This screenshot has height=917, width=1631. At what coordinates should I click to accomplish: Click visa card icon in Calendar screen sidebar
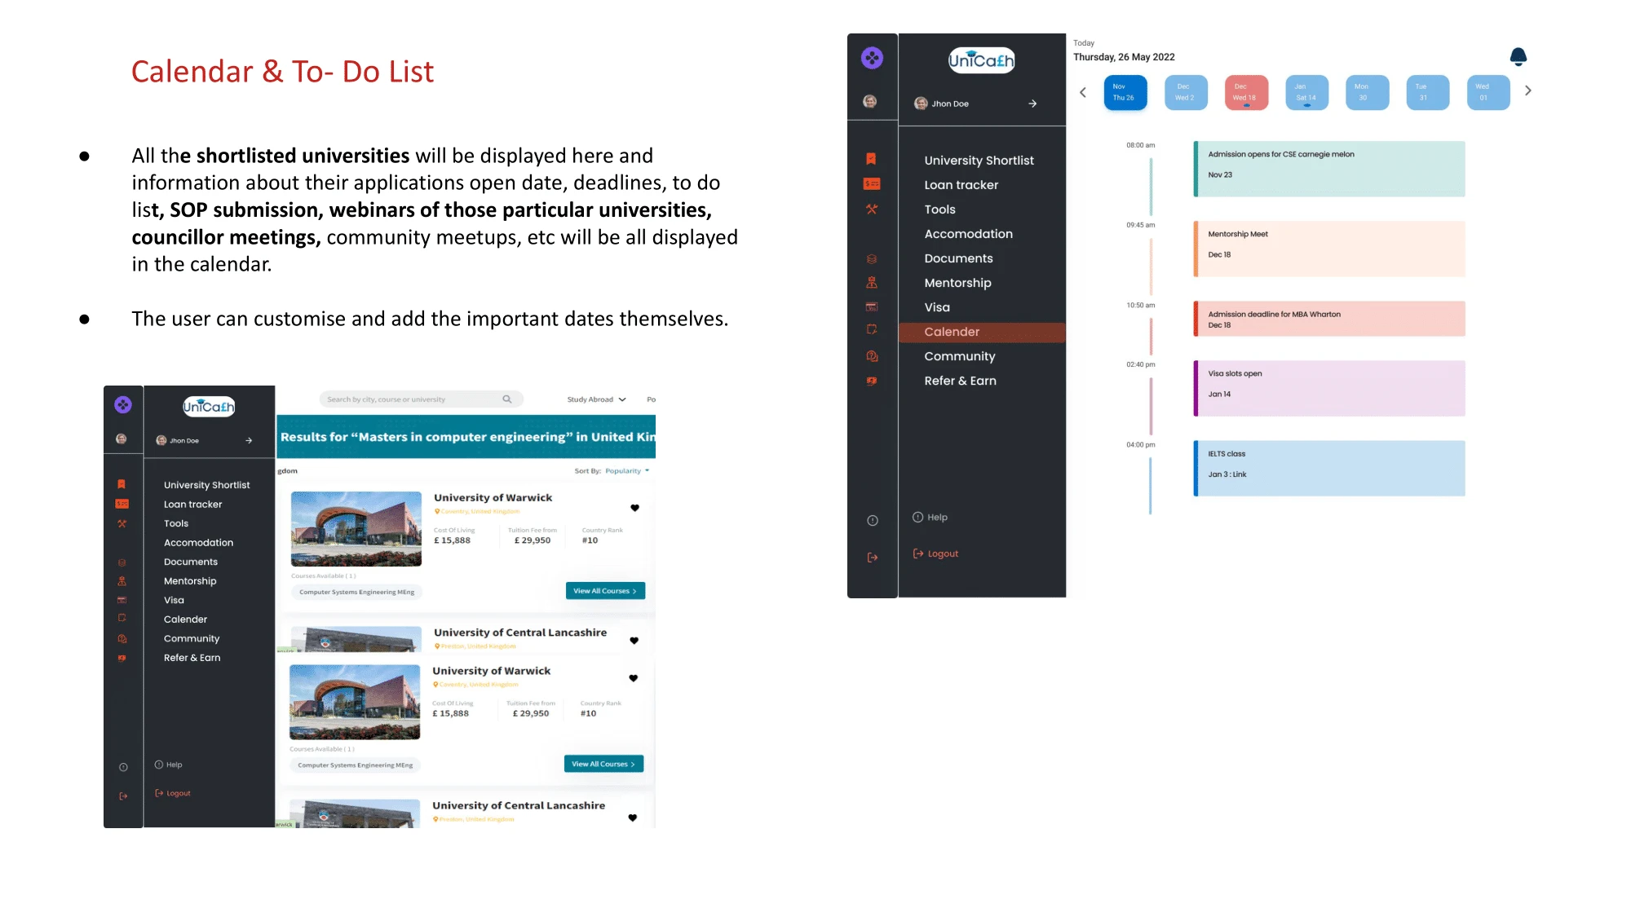point(872,306)
